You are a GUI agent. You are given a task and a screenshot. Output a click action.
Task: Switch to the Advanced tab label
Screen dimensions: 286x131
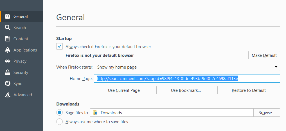[x=23, y=95]
